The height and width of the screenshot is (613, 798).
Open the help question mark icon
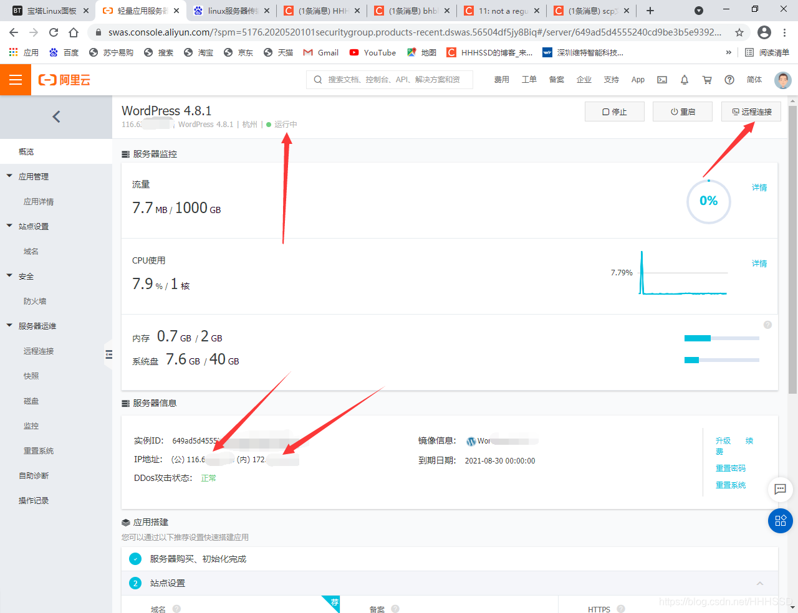(729, 80)
